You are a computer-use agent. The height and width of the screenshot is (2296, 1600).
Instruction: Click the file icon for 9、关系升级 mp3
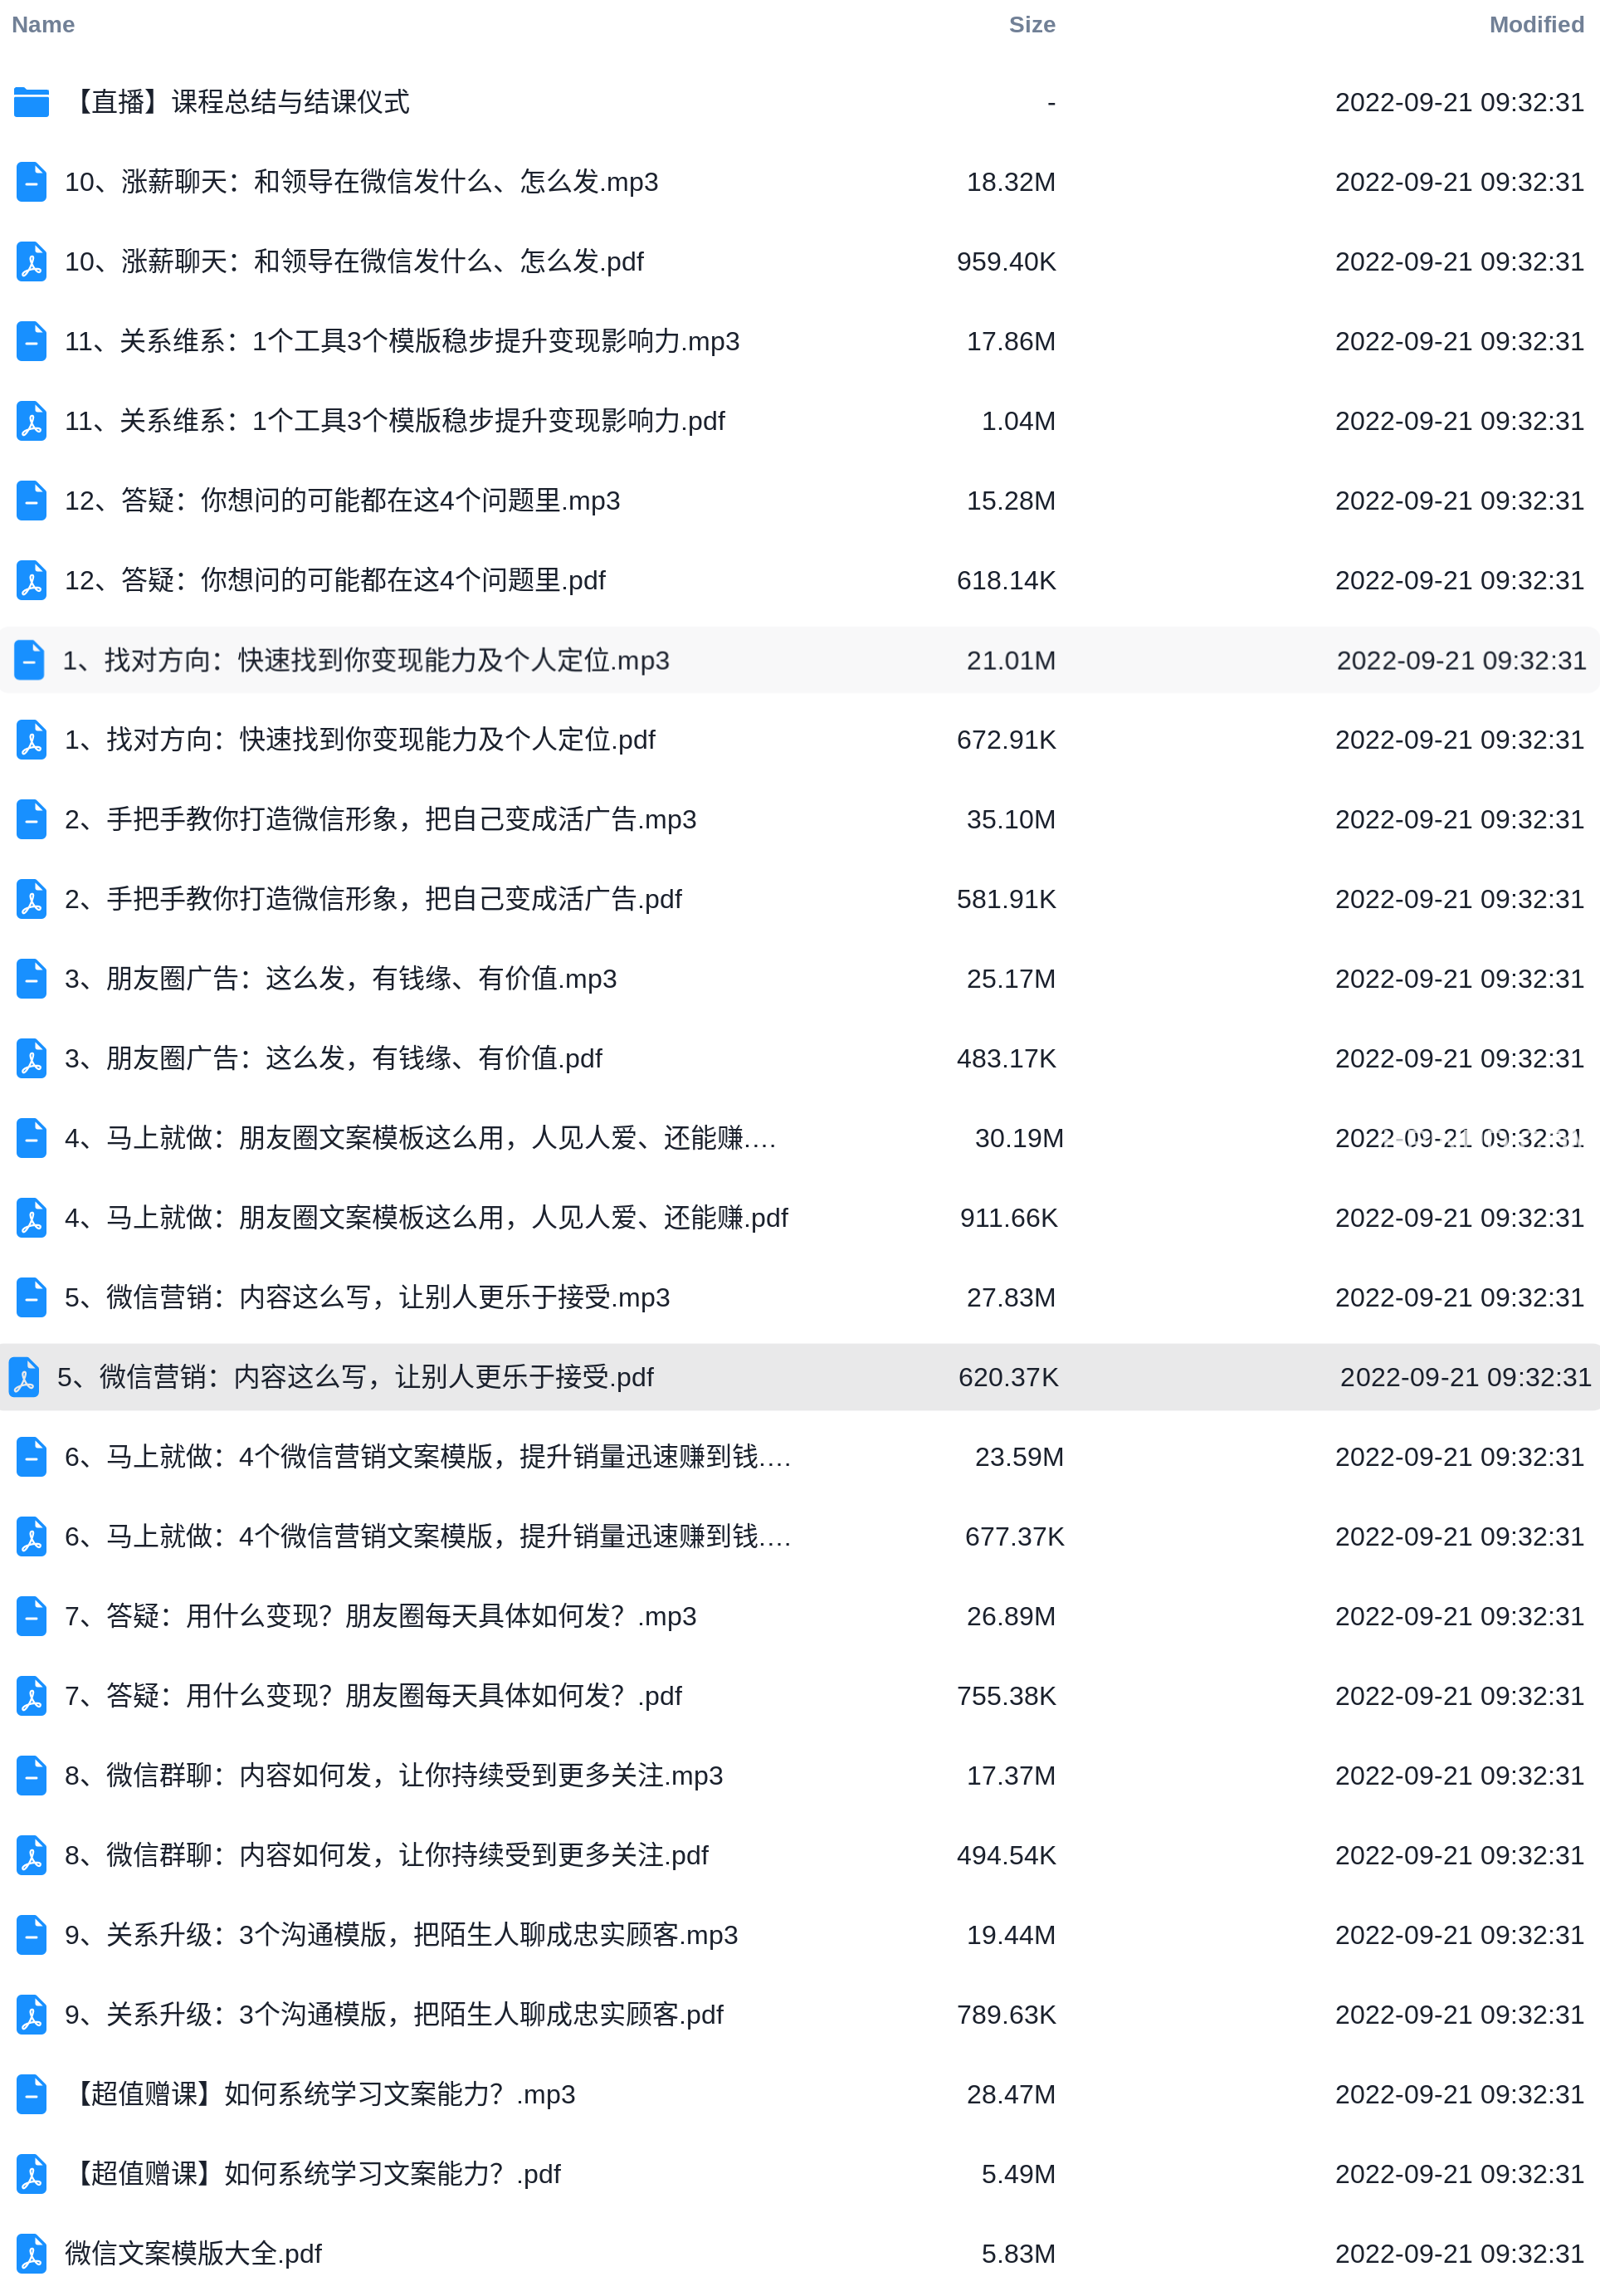pos(32,1935)
